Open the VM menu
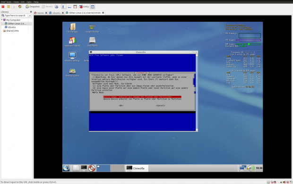Screen dimensions: 293x184 coord(23,2)
